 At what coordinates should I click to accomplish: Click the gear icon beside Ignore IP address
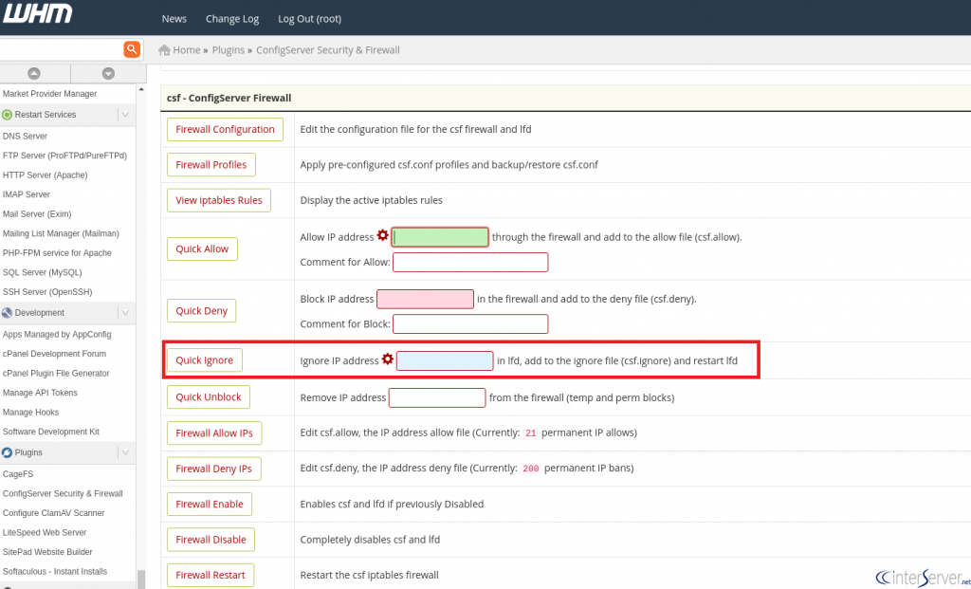[x=388, y=359]
